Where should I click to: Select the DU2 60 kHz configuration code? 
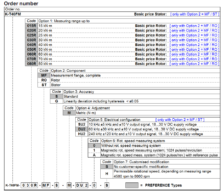(82, 129)
